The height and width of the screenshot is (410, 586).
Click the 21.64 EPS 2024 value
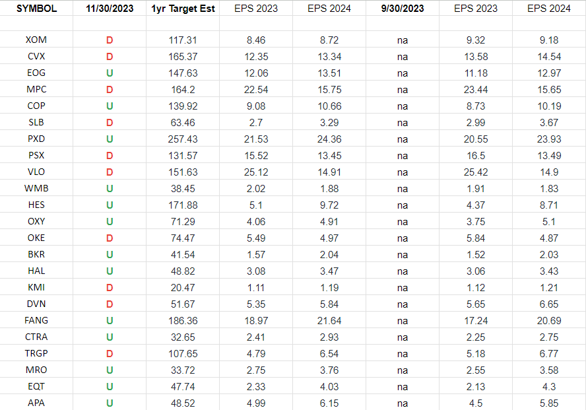point(329,320)
